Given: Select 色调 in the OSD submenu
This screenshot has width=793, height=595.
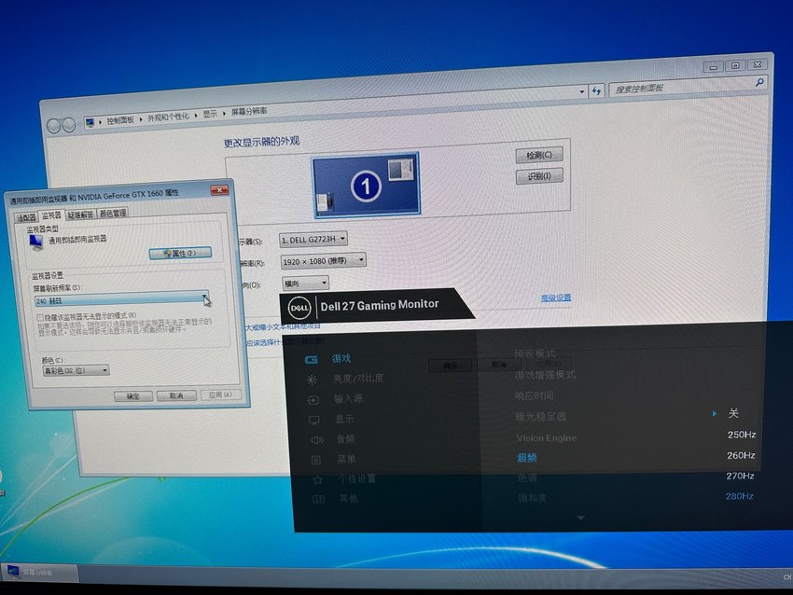Looking at the screenshot, I should tap(527, 477).
